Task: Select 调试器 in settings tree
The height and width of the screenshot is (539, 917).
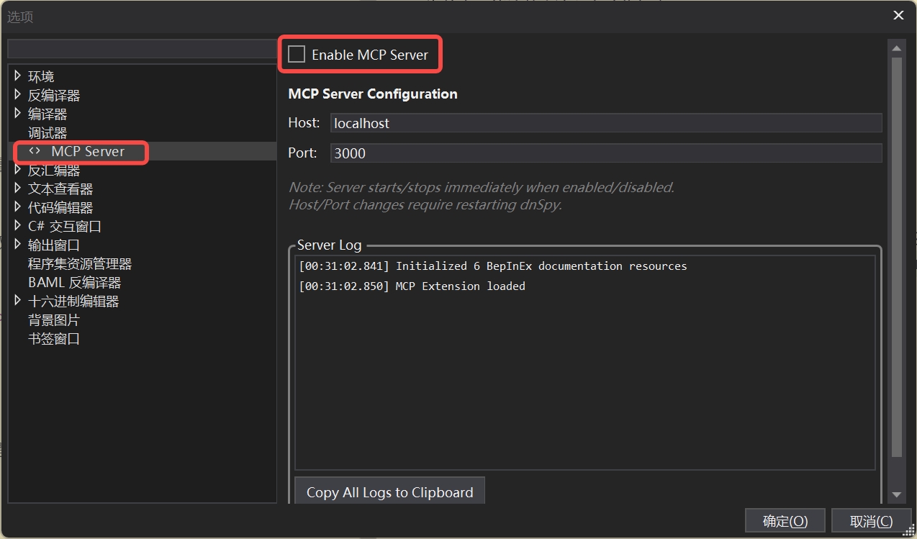Action: (x=48, y=133)
